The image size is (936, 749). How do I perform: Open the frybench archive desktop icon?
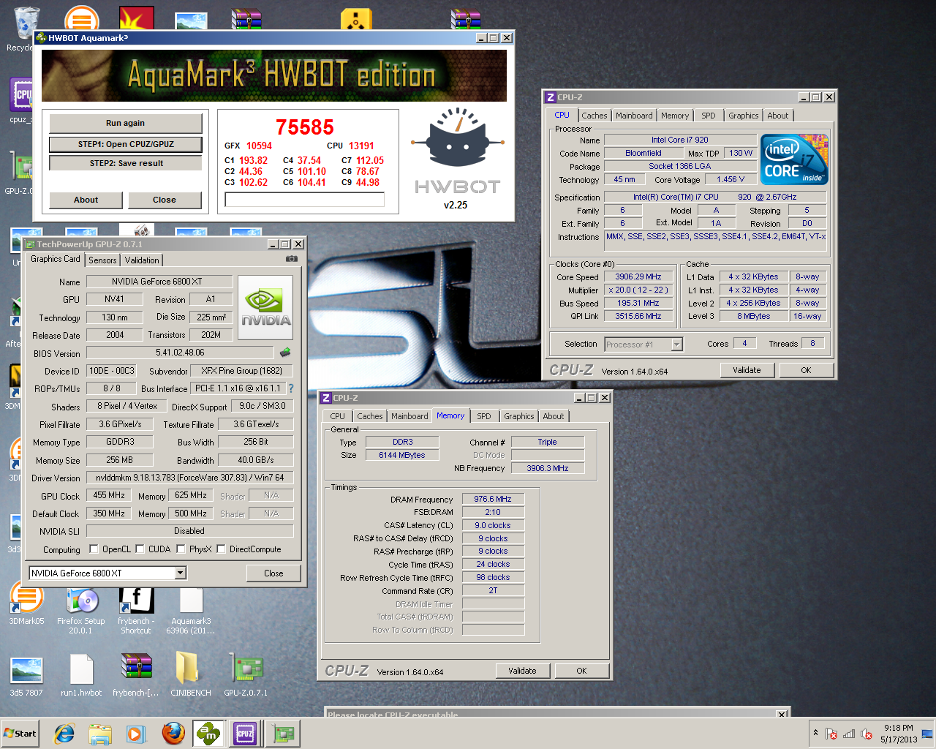coord(136,674)
